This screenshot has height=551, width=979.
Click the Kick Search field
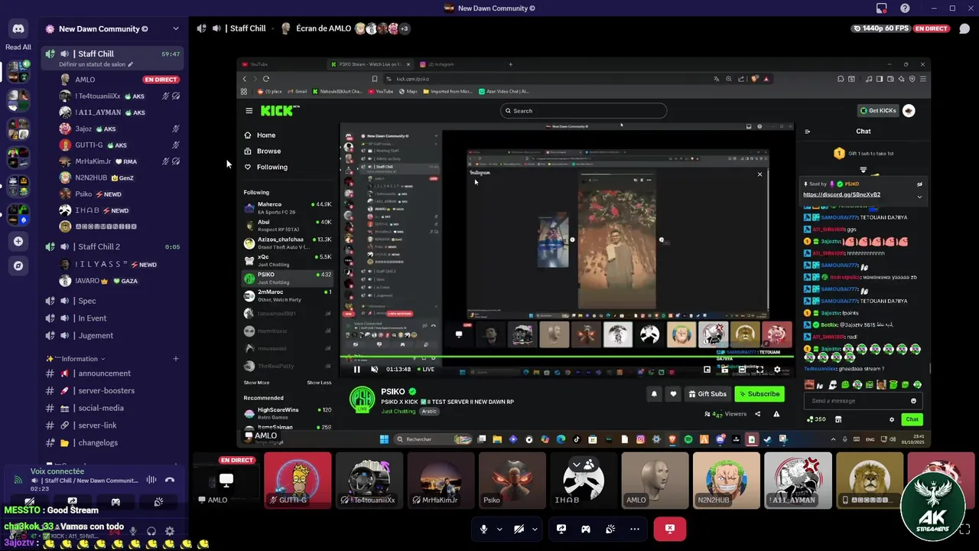583,111
